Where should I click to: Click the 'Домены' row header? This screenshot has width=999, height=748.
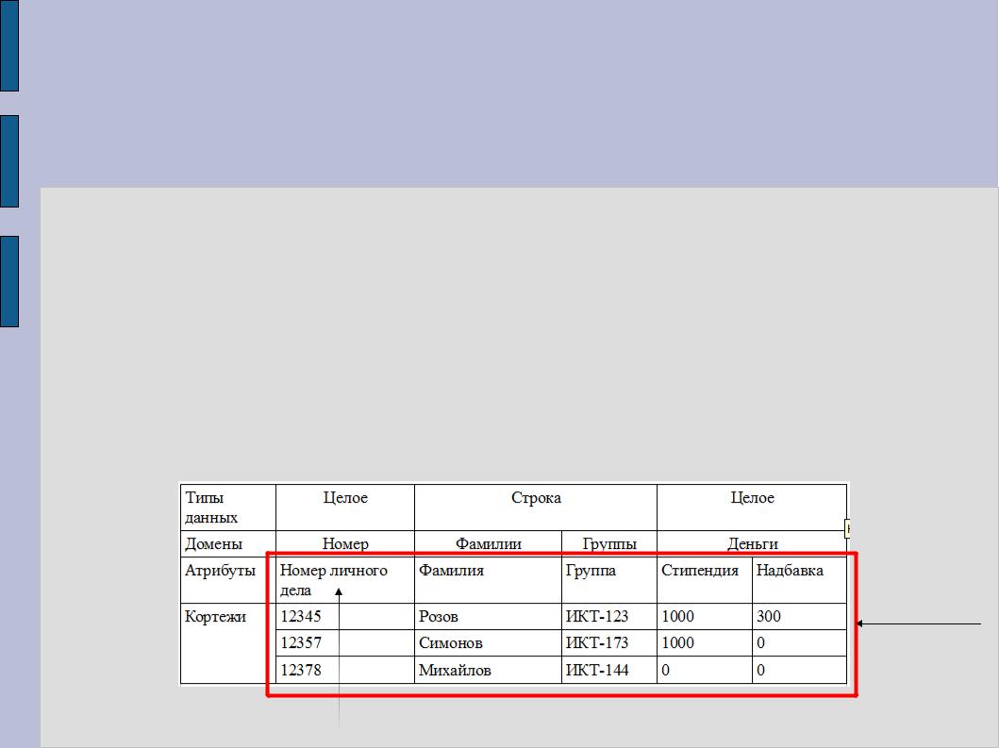tap(228, 544)
